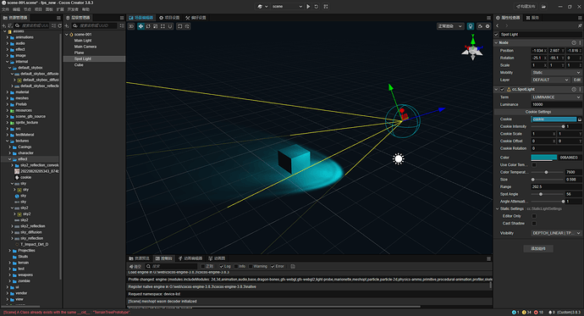Open the Mobility Static dropdown

(556, 72)
